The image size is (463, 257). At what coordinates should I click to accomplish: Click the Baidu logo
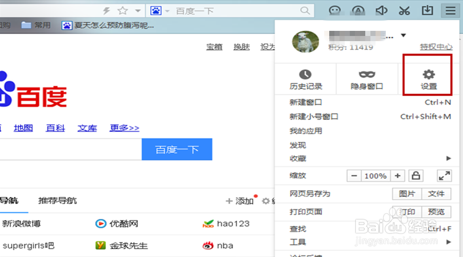tap(33, 90)
